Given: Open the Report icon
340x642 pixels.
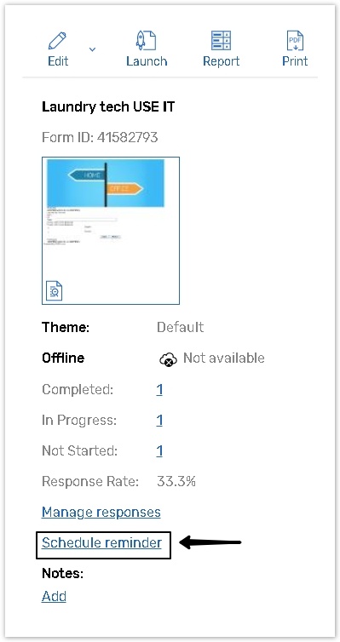Looking at the screenshot, I should [222, 41].
